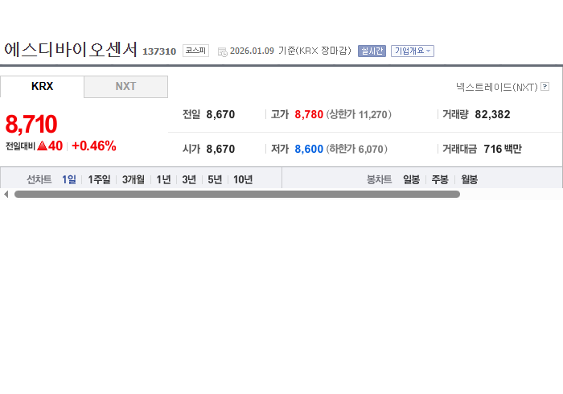Open the NXT help question-mark icon

pos(545,87)
